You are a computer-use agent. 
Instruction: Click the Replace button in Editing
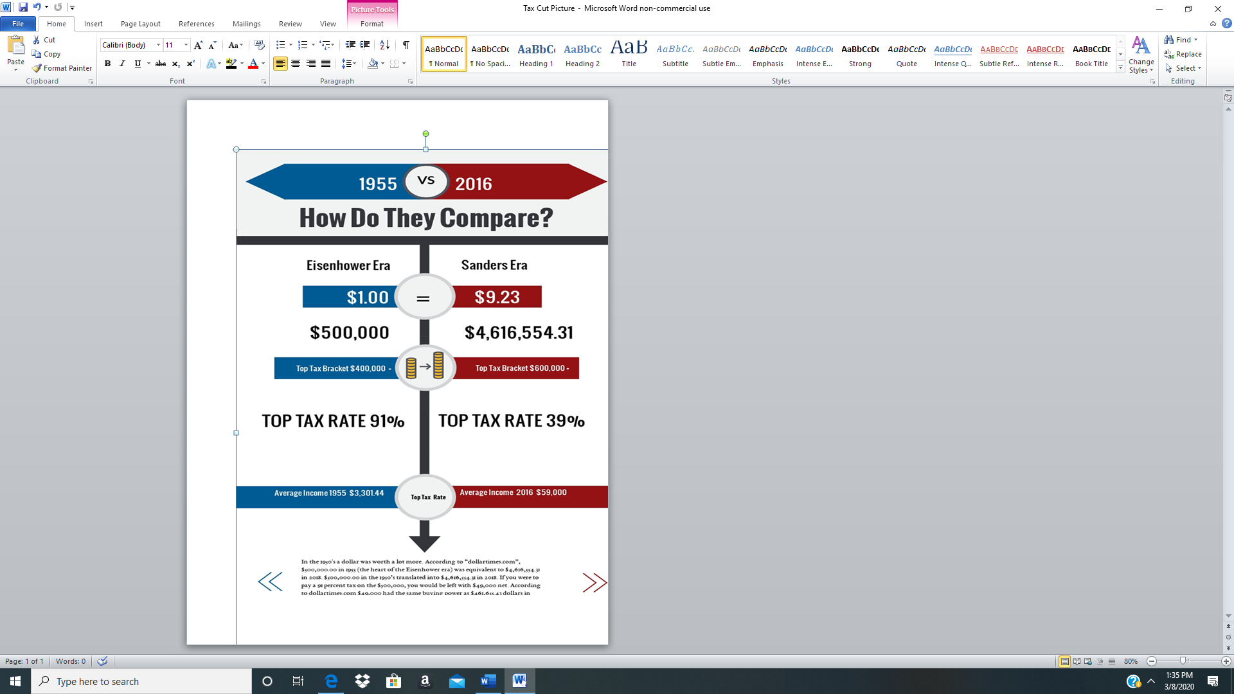click(x=1183, y=54)
